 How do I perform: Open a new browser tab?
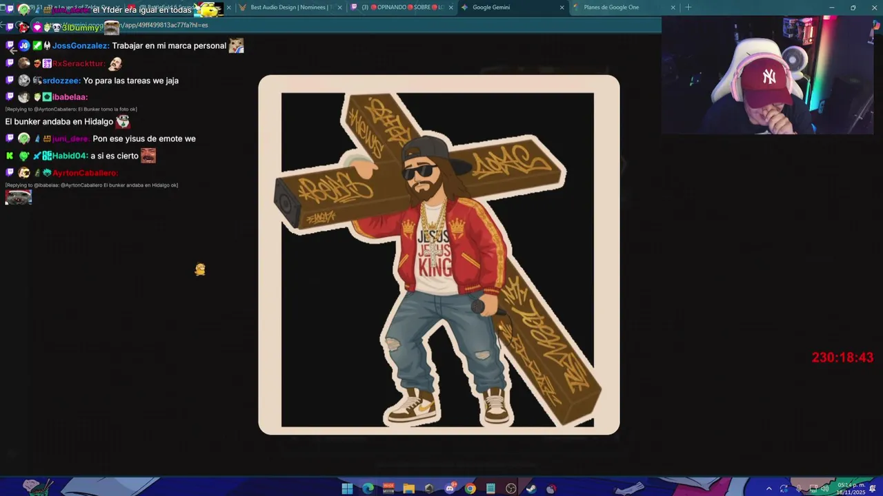[x=688, y=8]
